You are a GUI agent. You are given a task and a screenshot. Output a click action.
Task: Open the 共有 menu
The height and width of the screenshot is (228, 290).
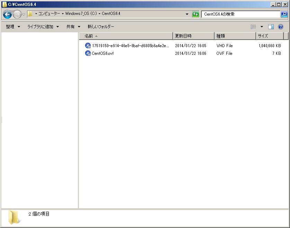(x=73, y=27)
